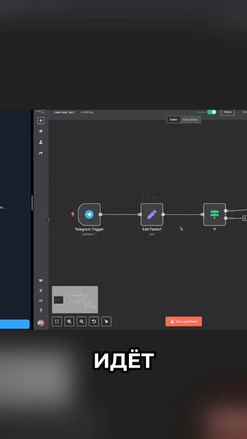Toggle the Active workflow switch
Viewport: 247px width, 439px height.
tap(211, 112)
